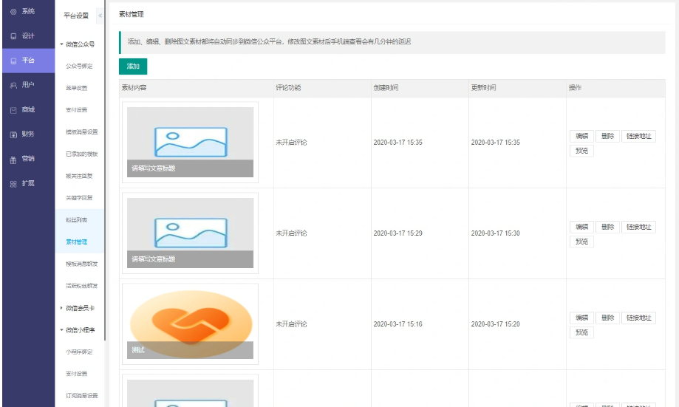
Task: Go to 公众号绑定 in the submenu
Action: 79,66
